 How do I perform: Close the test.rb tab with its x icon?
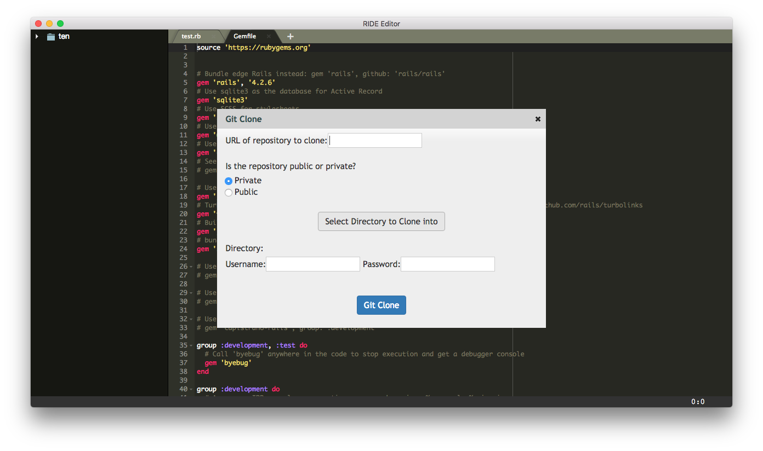pos(213,36)
